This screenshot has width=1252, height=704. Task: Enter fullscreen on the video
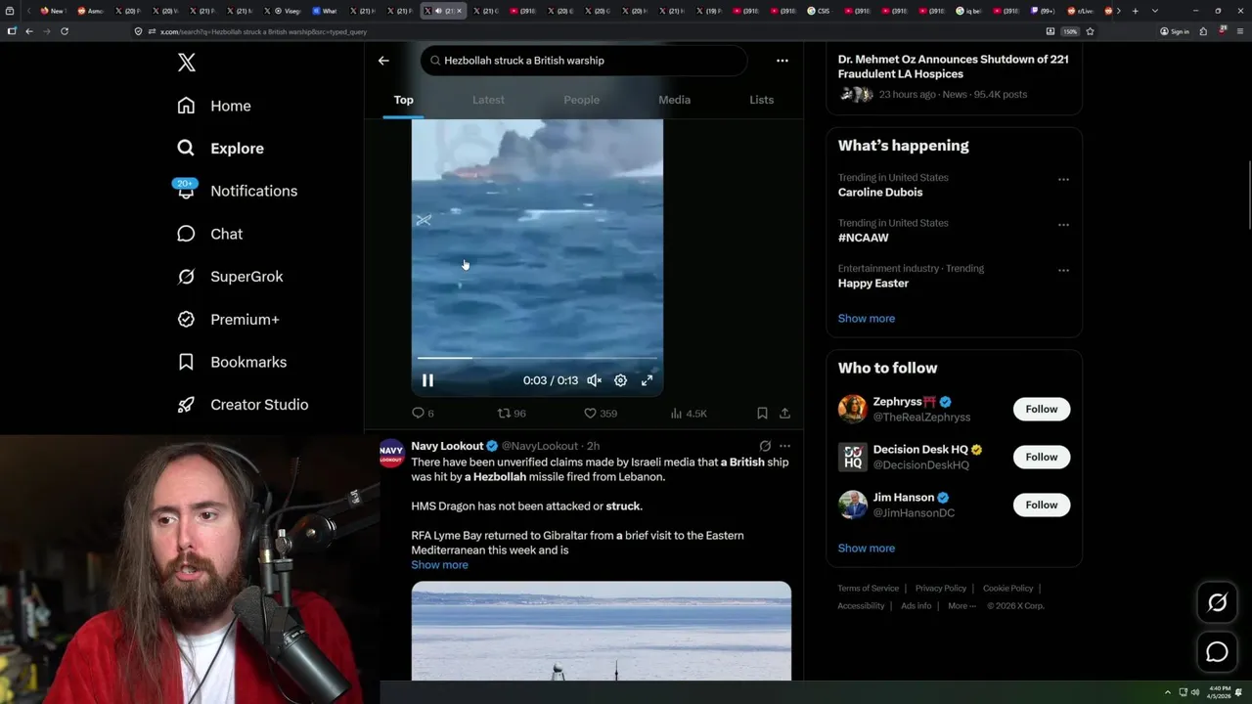click(647, 380)
